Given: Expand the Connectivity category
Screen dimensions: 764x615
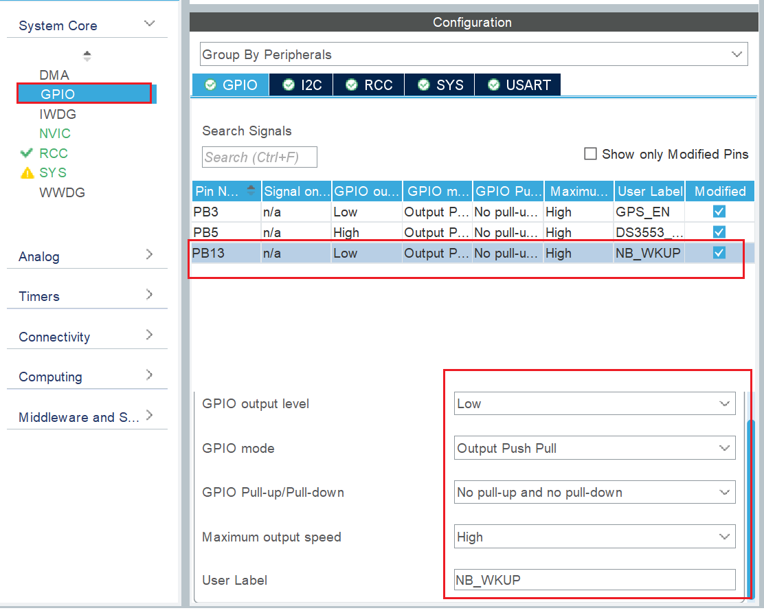Looking at the screenshot, I should 87,337.
